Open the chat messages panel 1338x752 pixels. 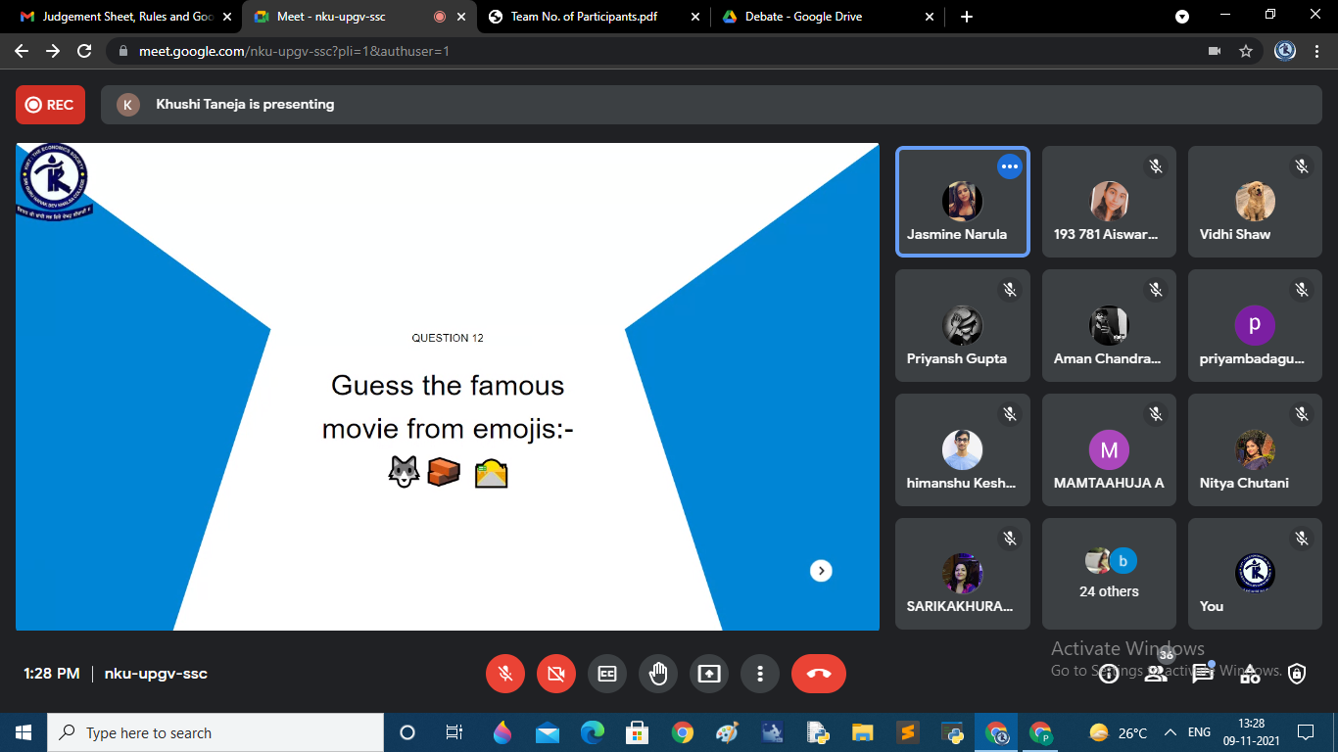pyautogui.click(x=1203, y=674)
